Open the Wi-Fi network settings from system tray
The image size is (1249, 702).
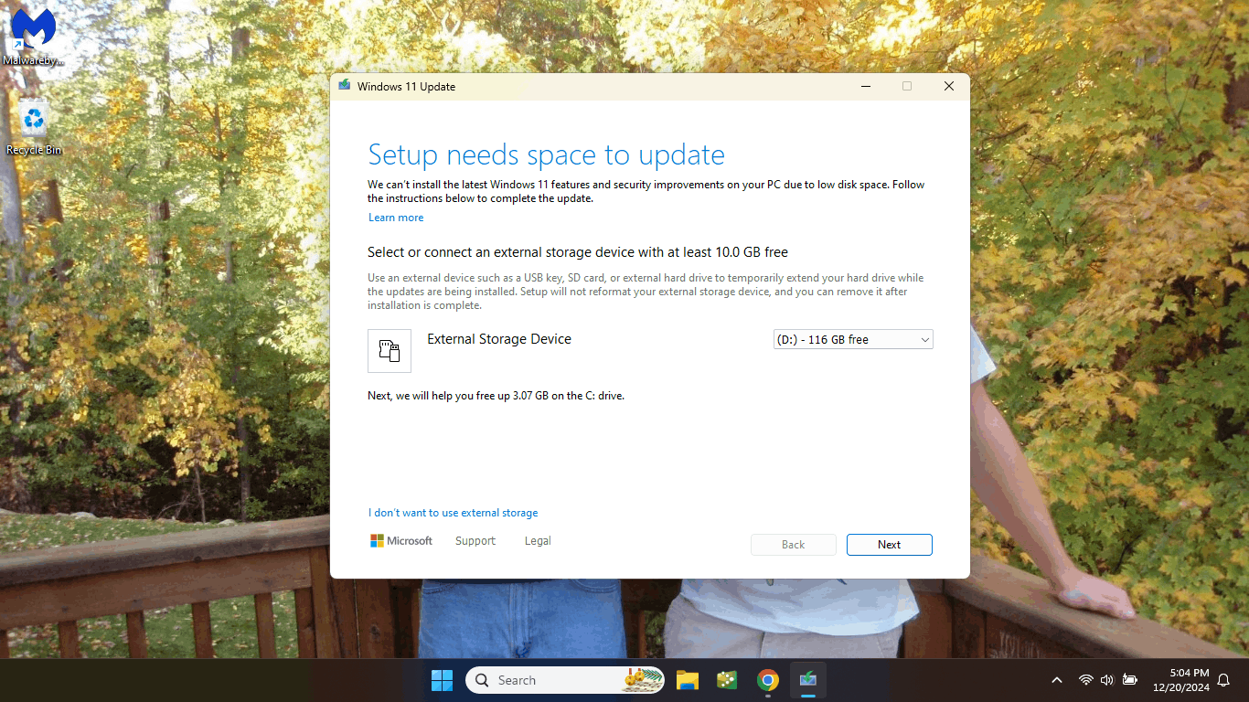click(x=1085, y=680)
